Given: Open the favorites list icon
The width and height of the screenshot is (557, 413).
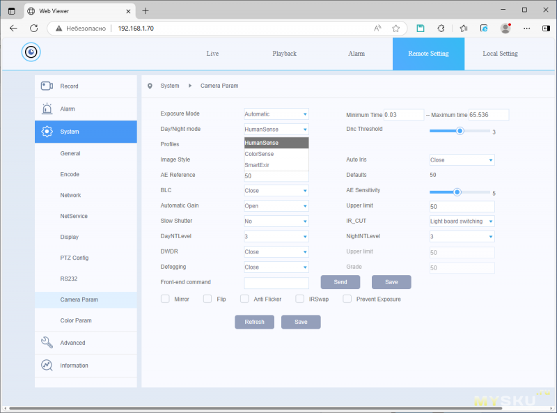Looking at the screenshot, I should click(x=464, y=28).
